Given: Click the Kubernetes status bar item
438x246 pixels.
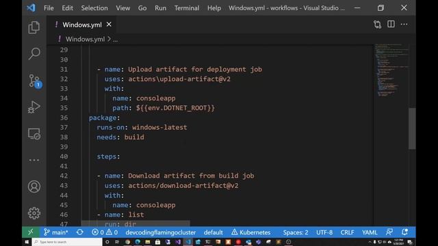Looking at the screenshot, I should point(251,232).
